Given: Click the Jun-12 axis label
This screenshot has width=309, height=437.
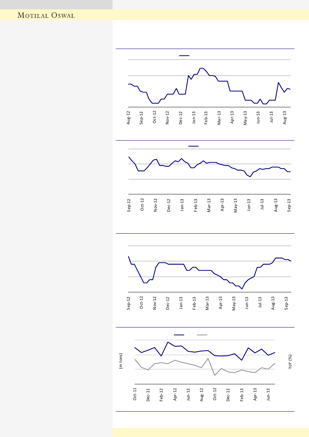Looking at the screenshot, I should tap(188, 394).
